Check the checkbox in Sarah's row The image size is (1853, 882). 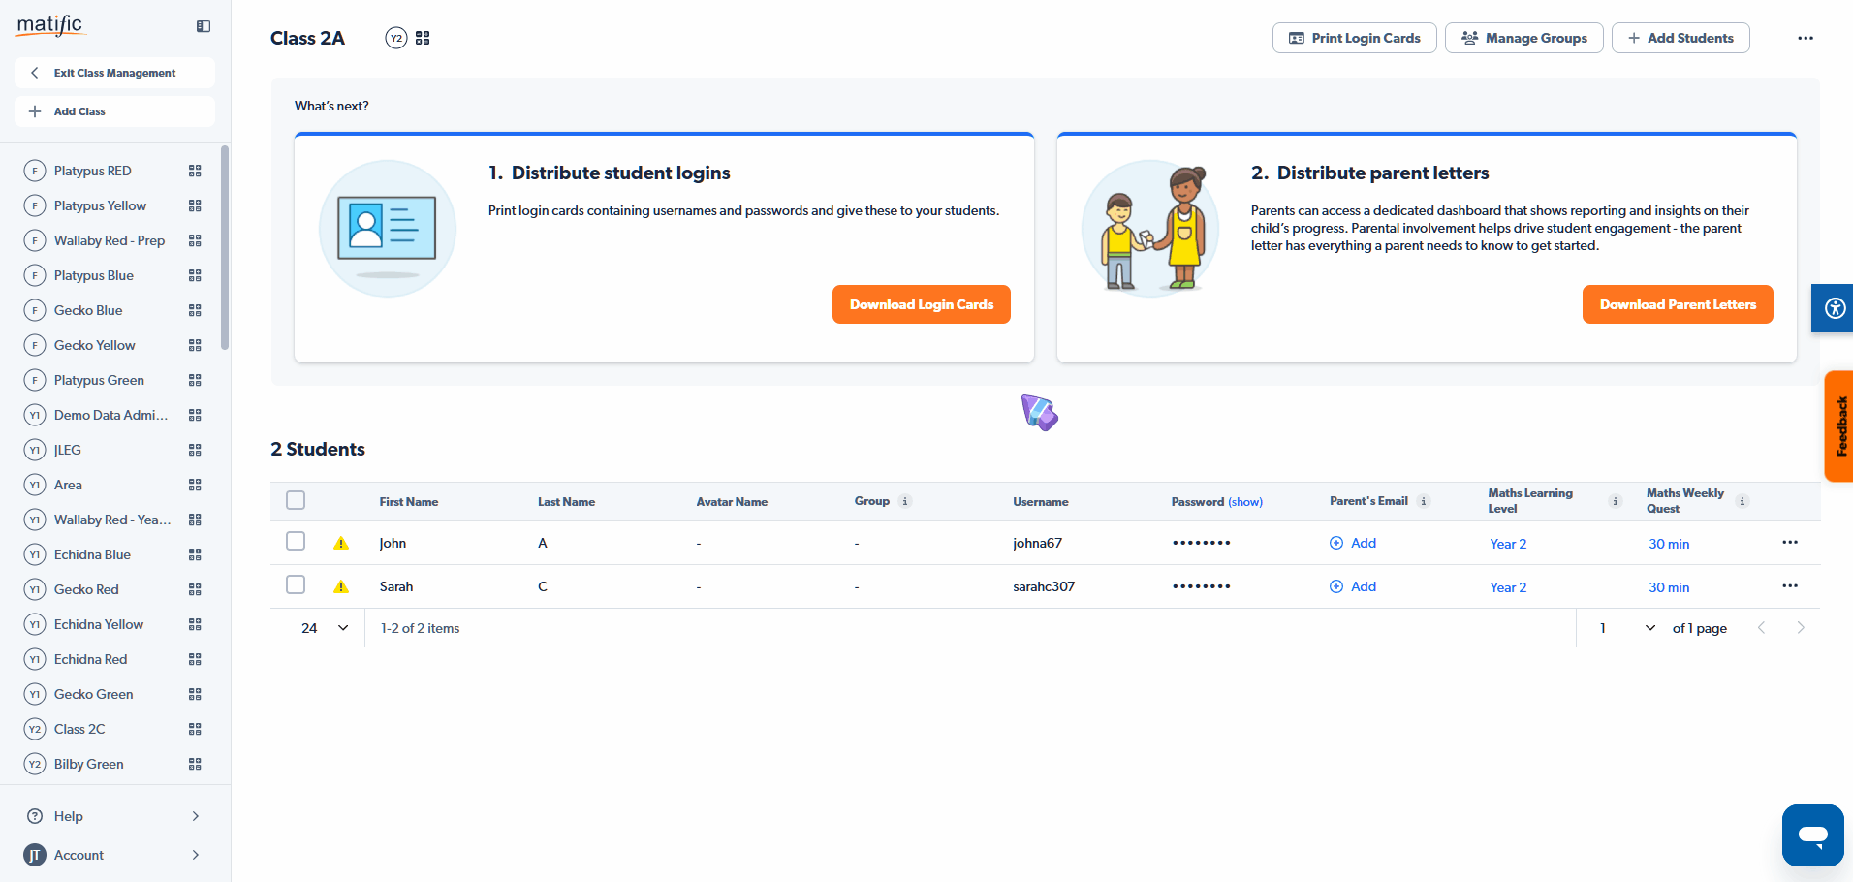[295, 584]
